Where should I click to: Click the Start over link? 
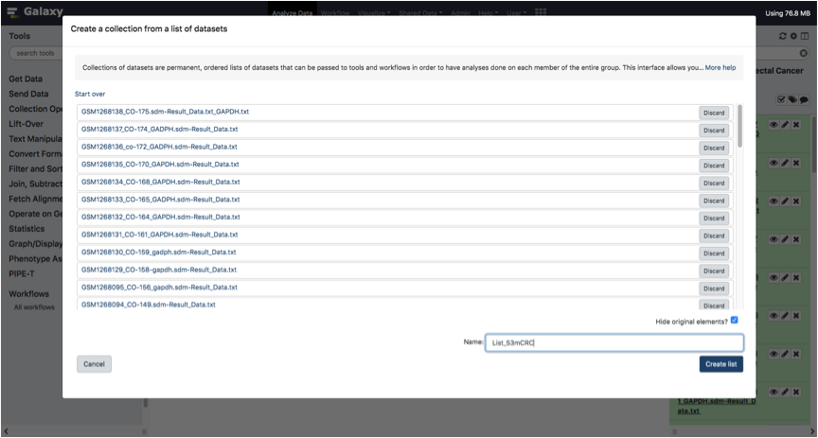point(90,94)
